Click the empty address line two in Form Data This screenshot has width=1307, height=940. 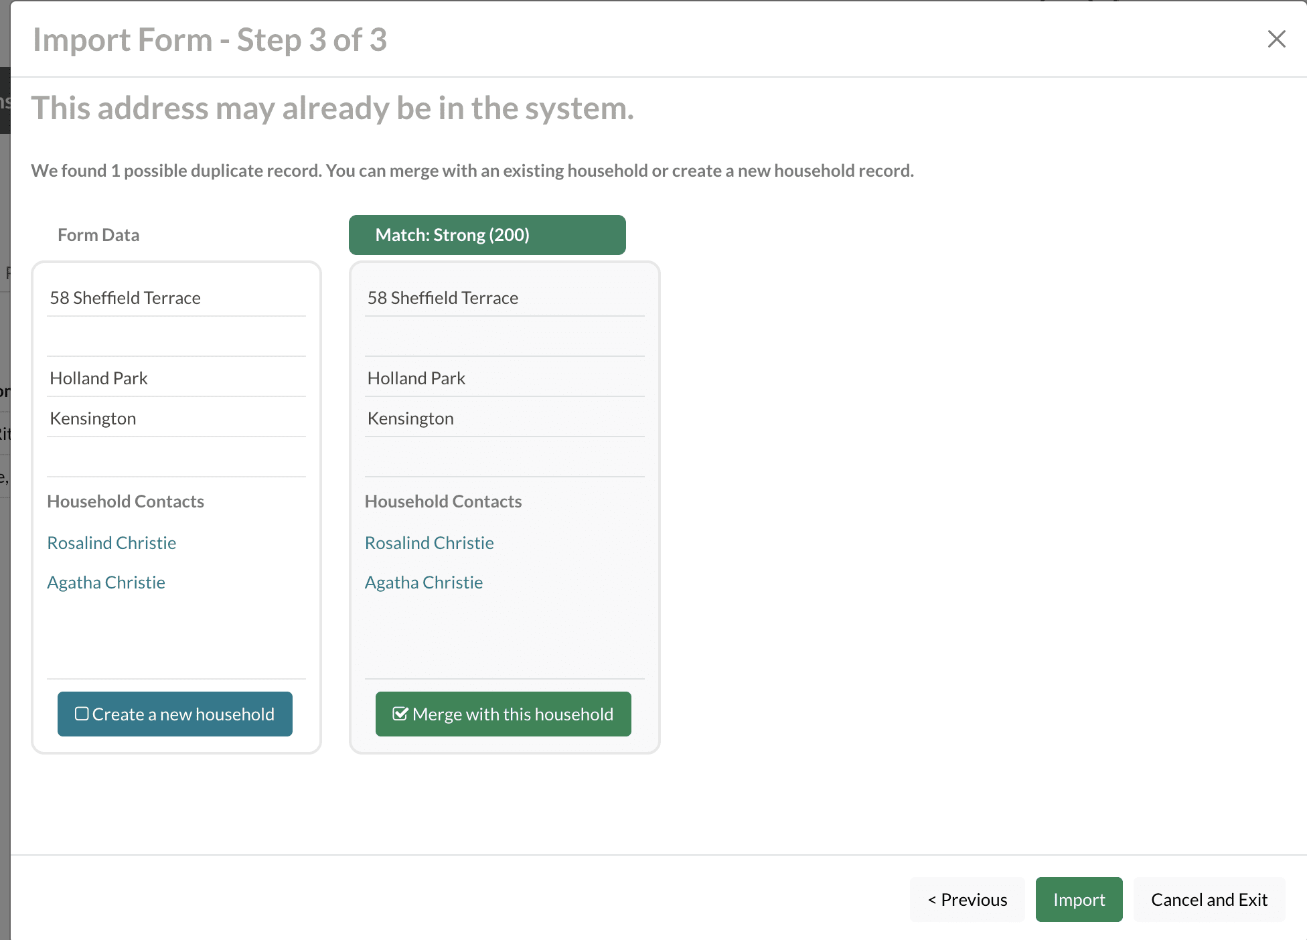(x=176, y=337)
